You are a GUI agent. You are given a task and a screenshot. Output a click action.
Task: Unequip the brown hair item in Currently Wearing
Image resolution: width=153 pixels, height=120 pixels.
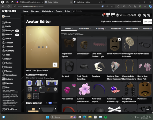point(49,90)
